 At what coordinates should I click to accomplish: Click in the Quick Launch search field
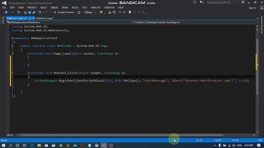[x=224, y=2]
